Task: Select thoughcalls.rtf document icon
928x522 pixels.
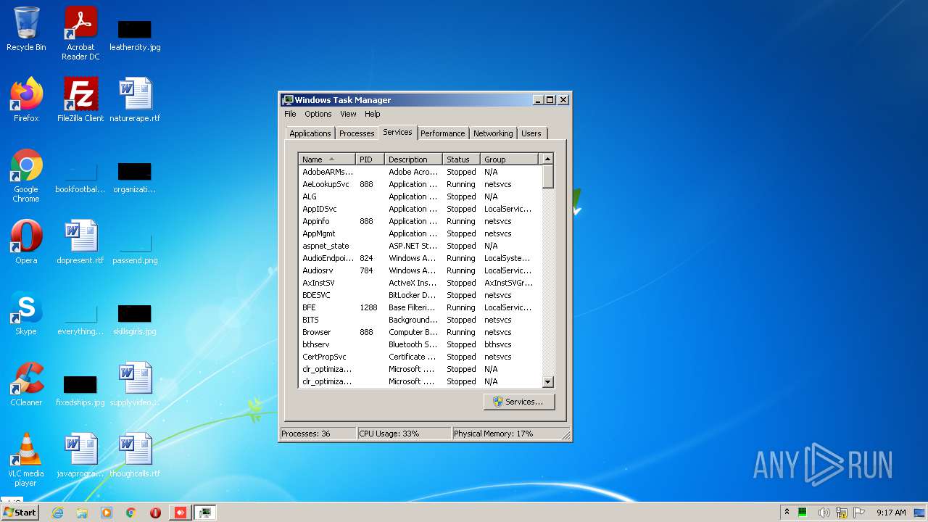Action: point(135,455)
